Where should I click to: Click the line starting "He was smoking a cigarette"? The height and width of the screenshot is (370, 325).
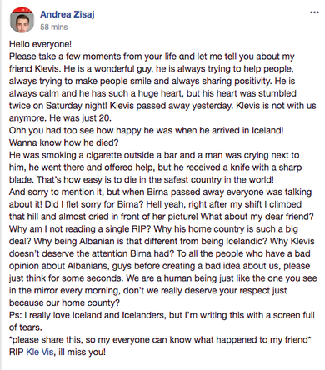coord(154,155)
